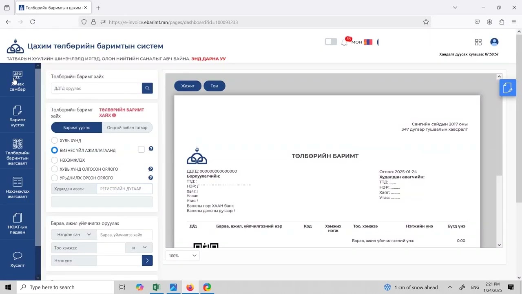Click the site logo in the header
The width and height of the screenshot is (522, 294).
click(x=15, y=46)
